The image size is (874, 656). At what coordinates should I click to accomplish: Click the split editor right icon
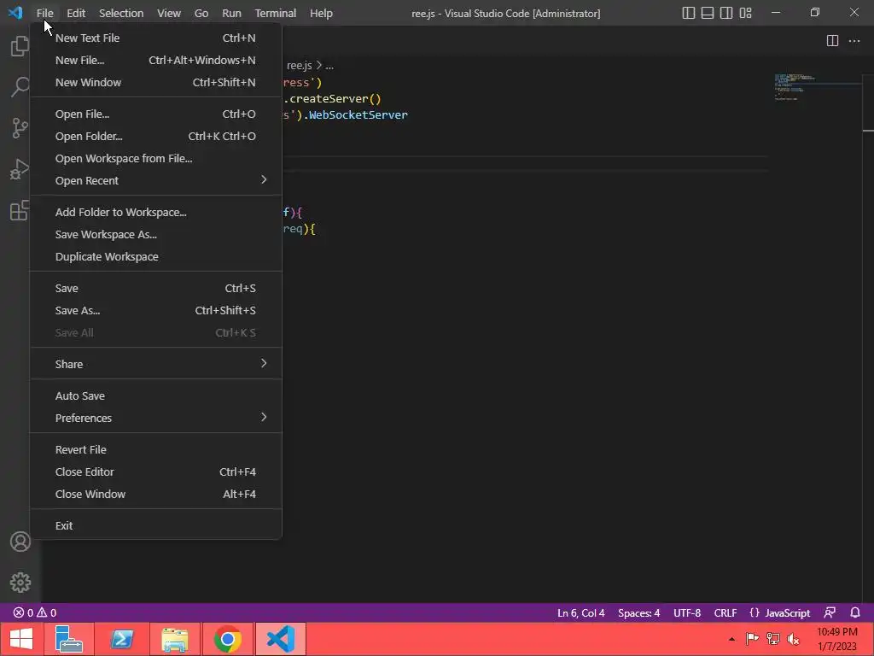(x=832, y=41)
